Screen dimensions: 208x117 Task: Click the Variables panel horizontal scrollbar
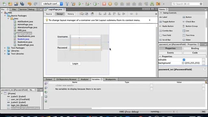coord(70,108)
